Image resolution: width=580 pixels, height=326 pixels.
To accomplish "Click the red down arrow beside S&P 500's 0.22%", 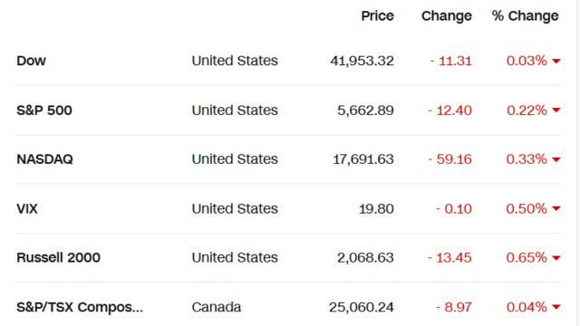I will pos(556,110).
